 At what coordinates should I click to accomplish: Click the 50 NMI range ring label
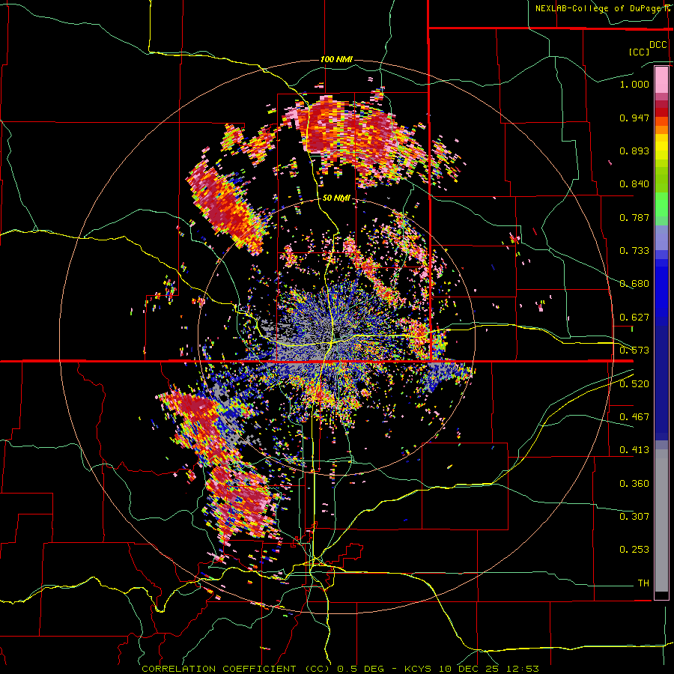(336, 198)
